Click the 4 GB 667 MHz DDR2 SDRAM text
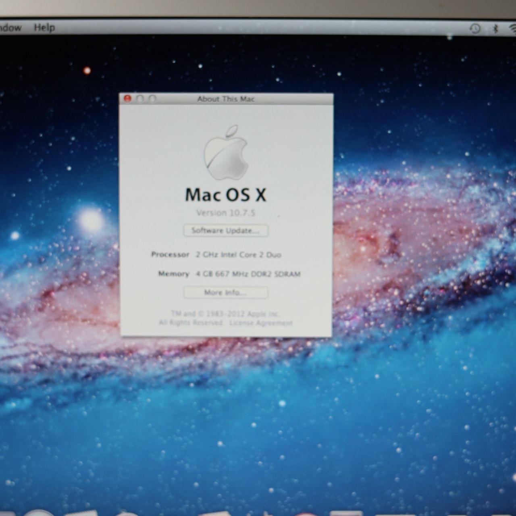The height and width of the screenshot is (516, 516). coord(248,274)
